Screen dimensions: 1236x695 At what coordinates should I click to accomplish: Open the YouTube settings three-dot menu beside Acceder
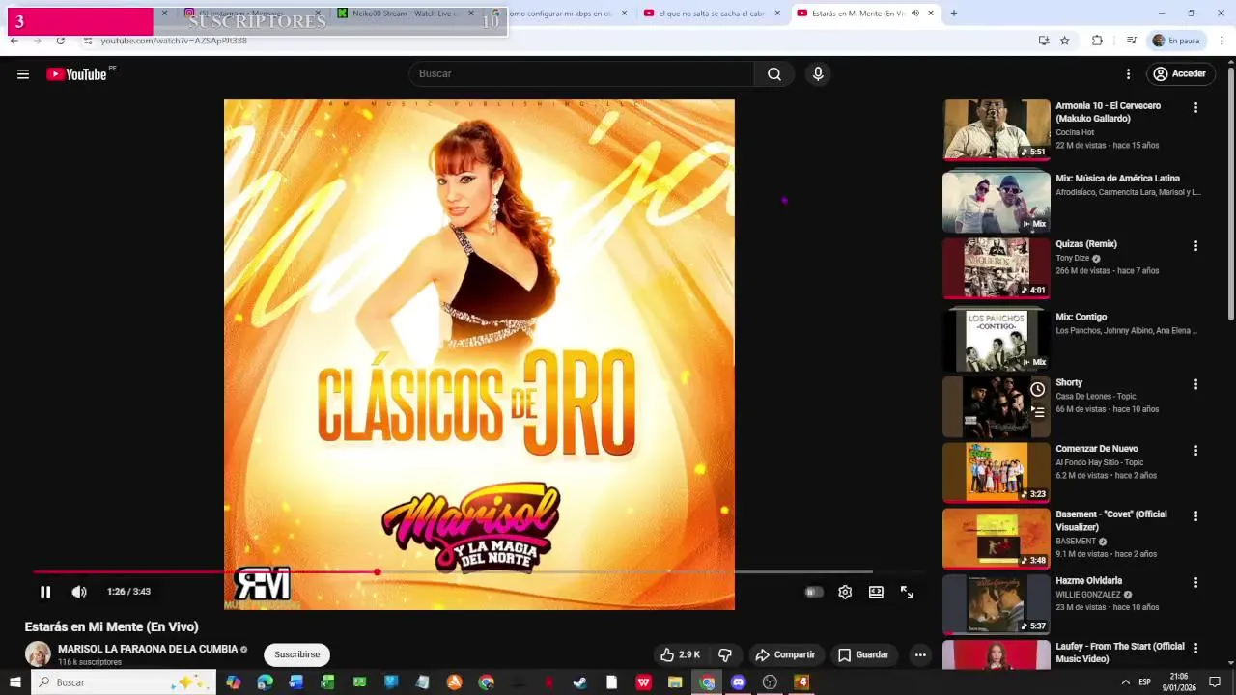1128,74
